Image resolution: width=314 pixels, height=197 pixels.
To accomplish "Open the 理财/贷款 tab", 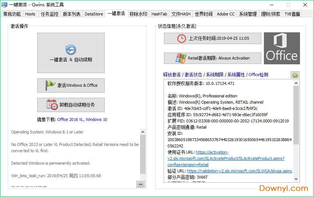I will [271, 14].
